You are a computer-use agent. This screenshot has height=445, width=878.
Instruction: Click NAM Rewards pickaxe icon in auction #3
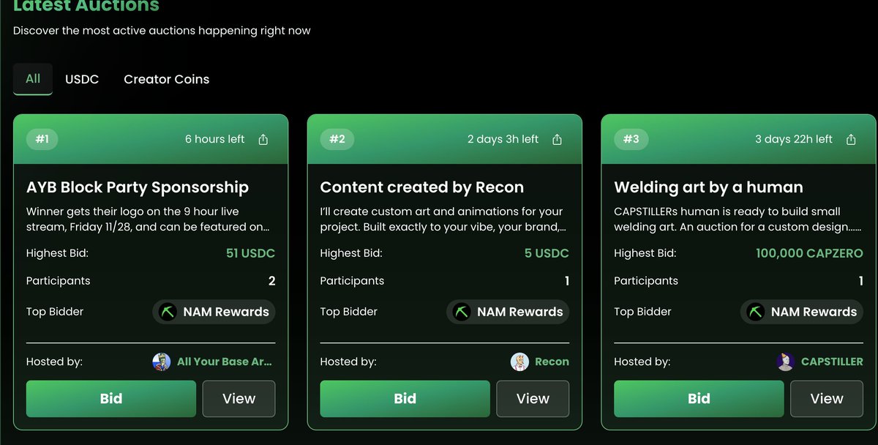[x=756, y=312]
